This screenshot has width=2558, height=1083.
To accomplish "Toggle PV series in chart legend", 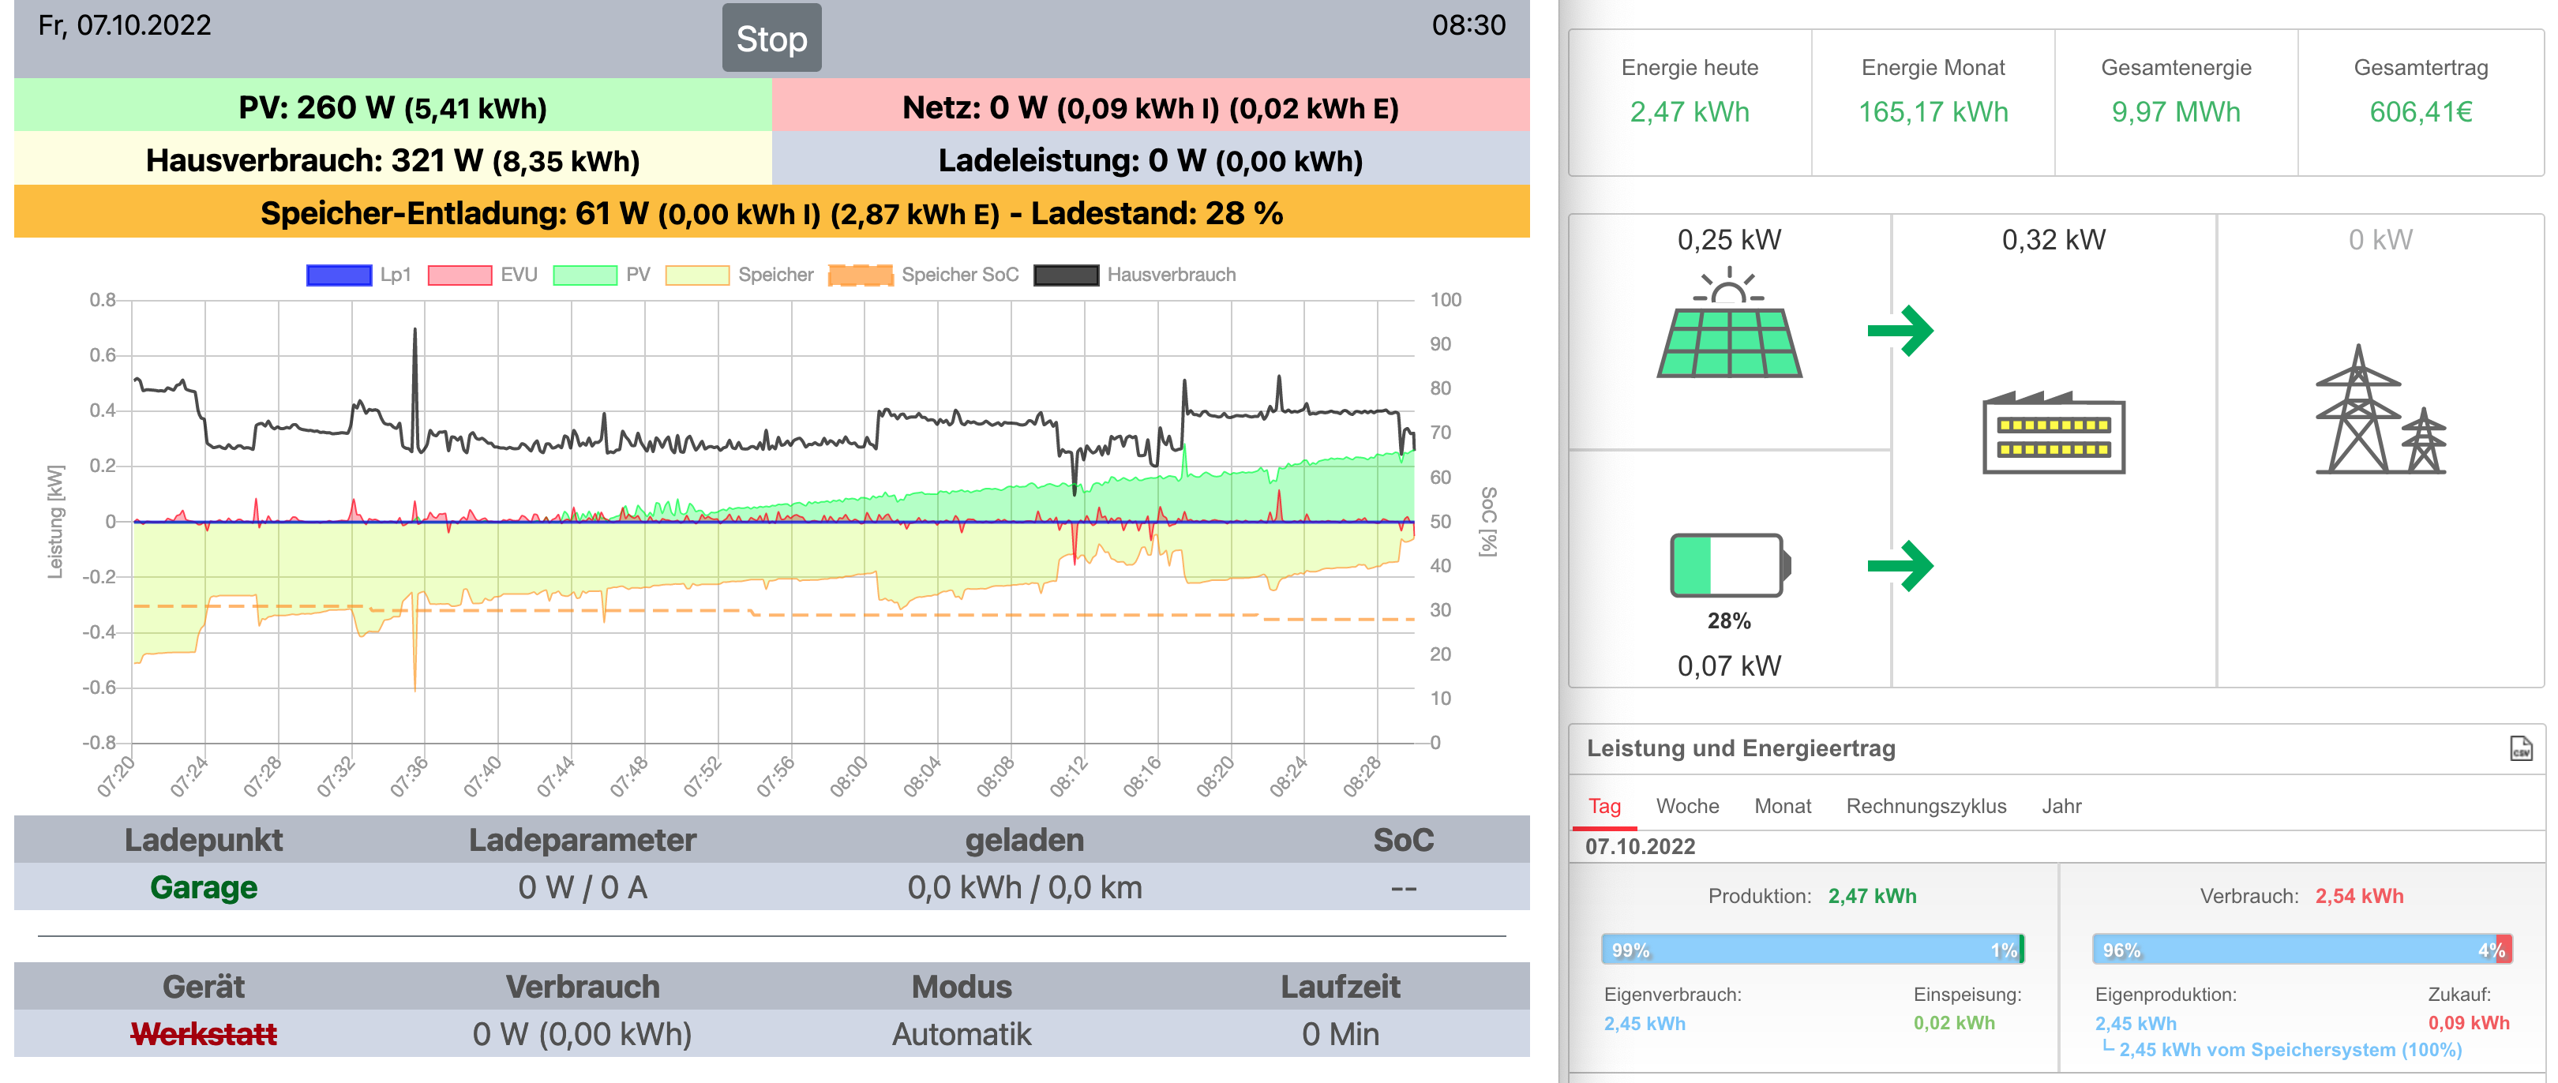I will pos(585,275).
